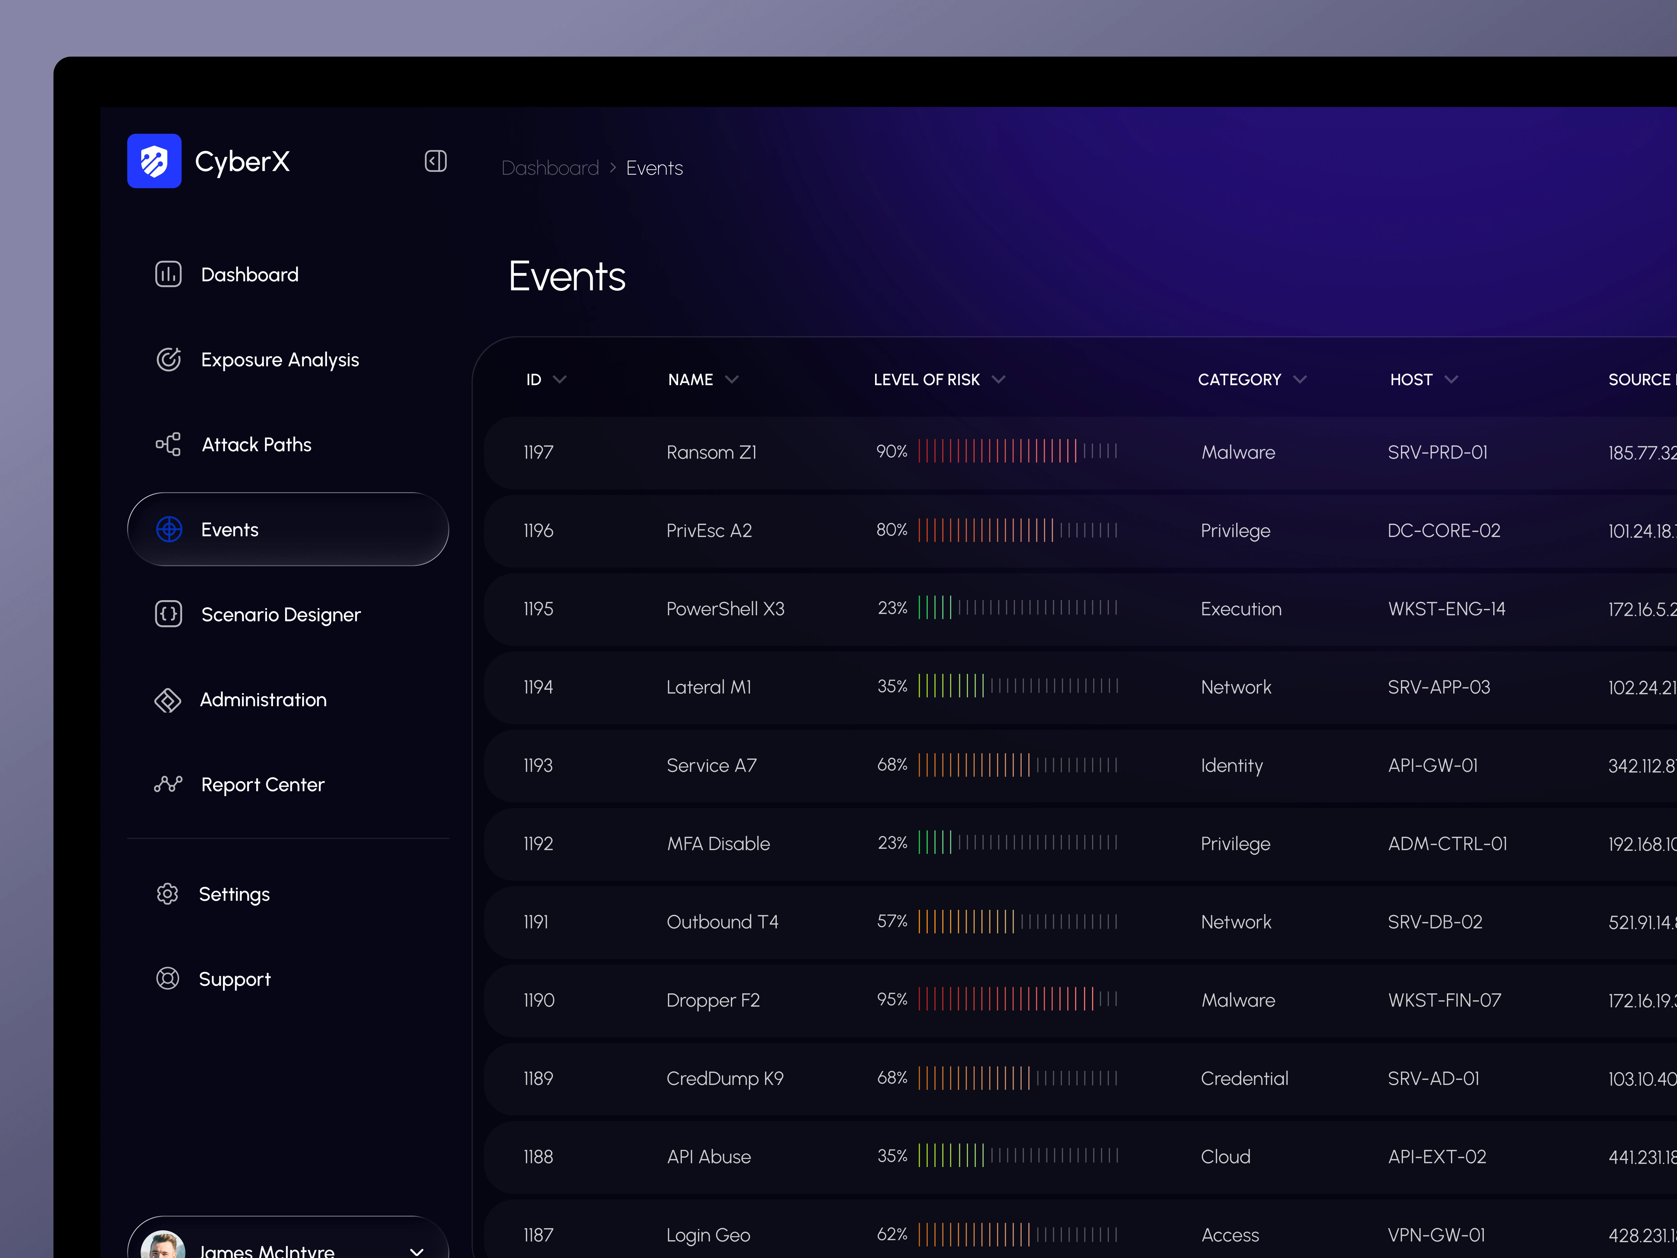Click the Exposure Analysis target icon

[168, 359]
